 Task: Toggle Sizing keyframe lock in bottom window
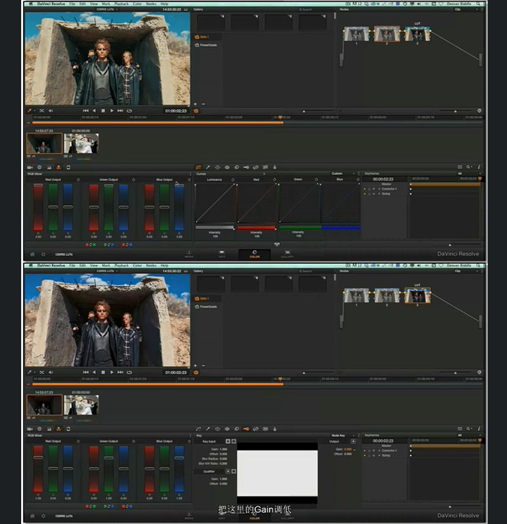(x=369, y=455)
